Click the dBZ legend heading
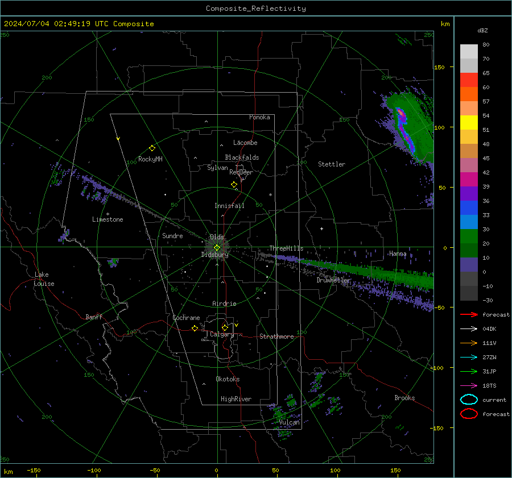 point(482,30)
